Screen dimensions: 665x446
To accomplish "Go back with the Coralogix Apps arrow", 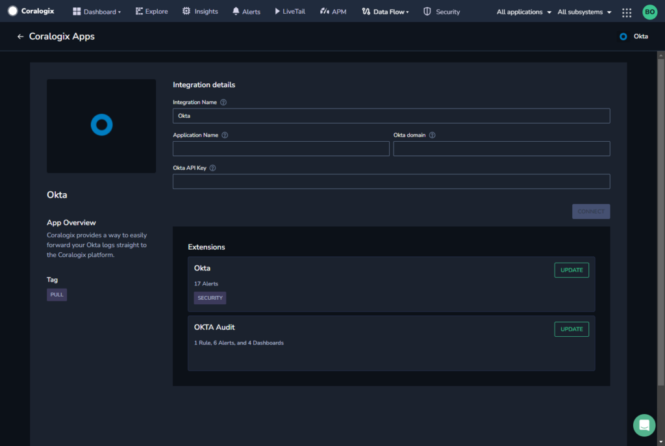I will [x=20, y=36].
